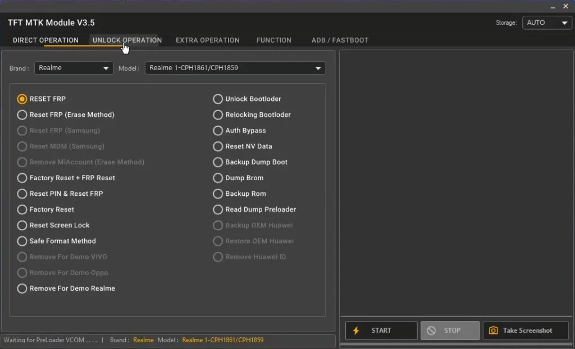
Task: Click the lightning icon on START button
Action: point(355,330)
